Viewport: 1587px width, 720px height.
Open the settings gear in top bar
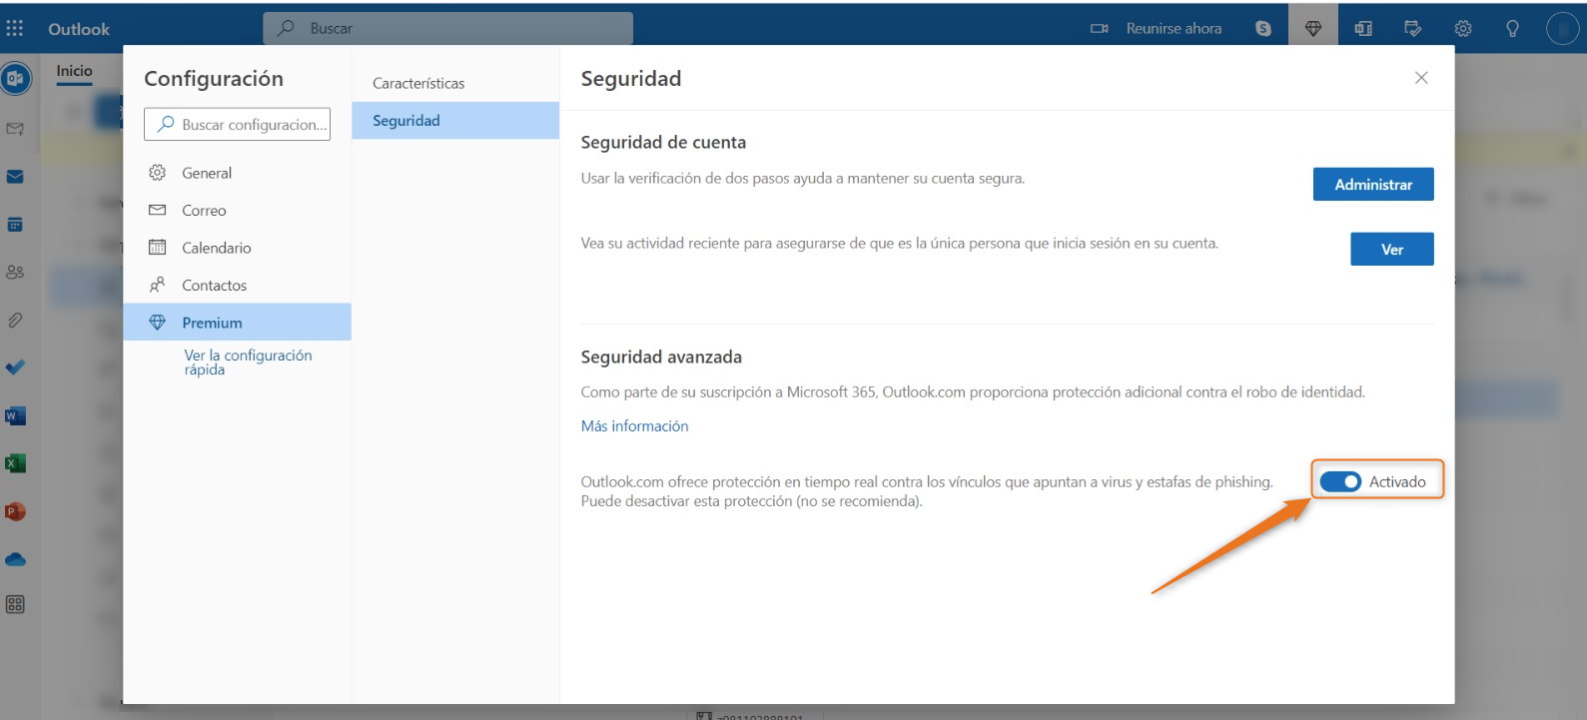(1463, 28)
